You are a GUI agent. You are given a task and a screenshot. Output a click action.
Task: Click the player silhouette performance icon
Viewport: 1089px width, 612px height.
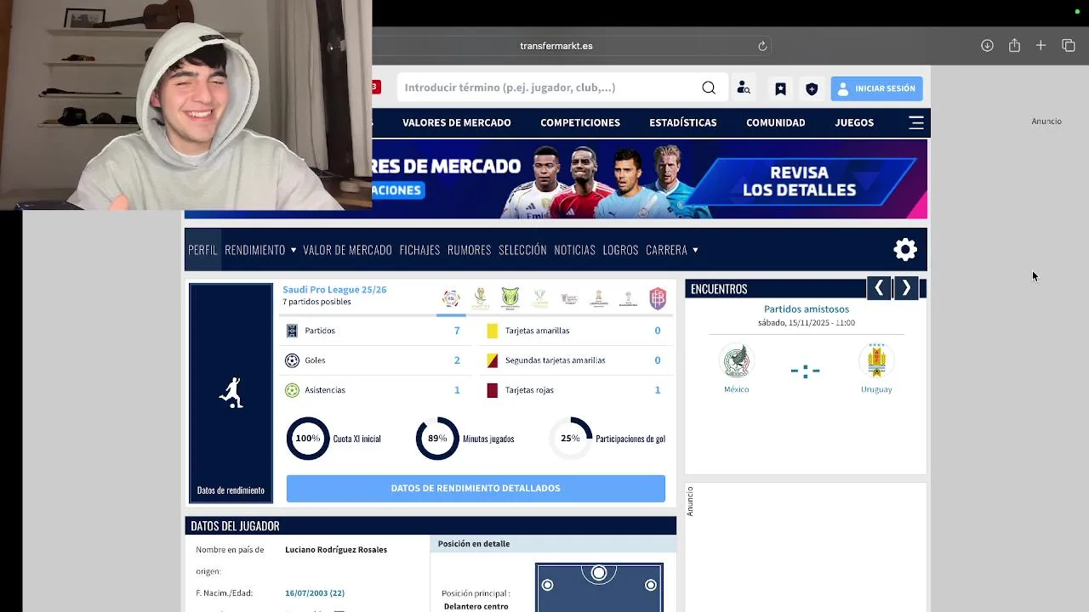(x=231, y=393)
